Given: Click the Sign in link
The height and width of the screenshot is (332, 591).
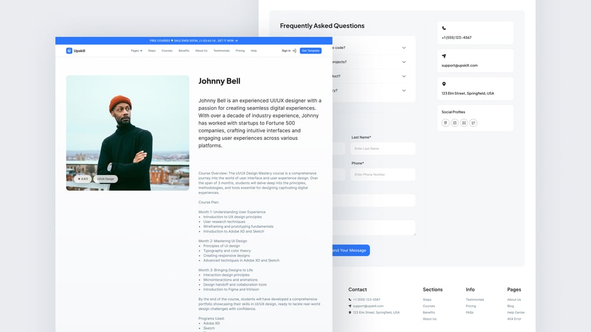Looking at the screenshot, I should point(286,51).
